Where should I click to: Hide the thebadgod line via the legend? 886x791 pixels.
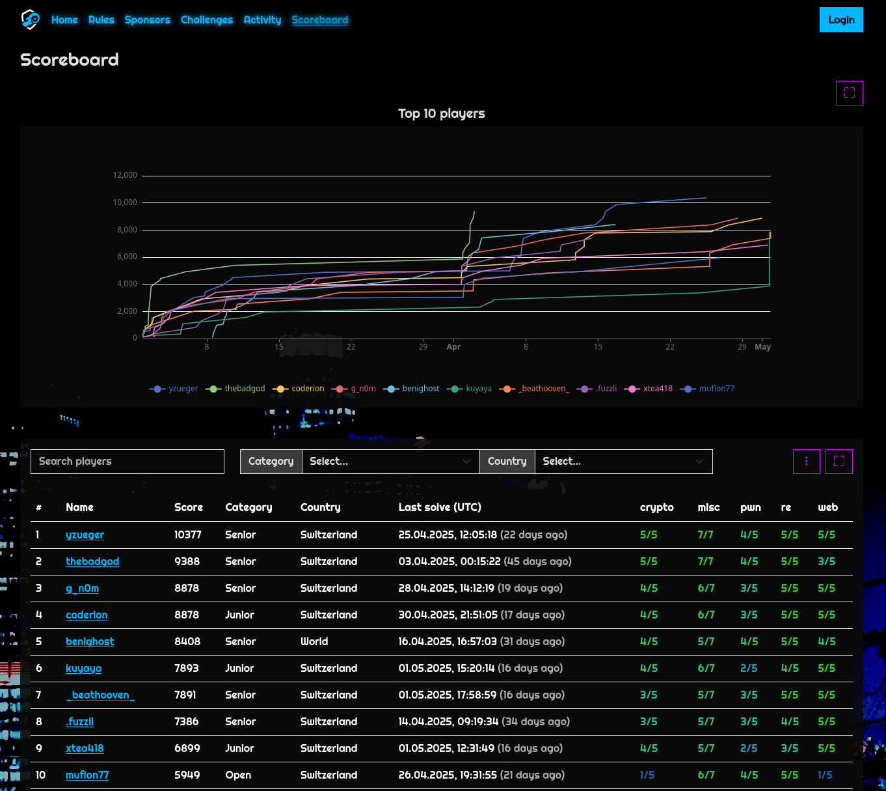click(235, 388)
